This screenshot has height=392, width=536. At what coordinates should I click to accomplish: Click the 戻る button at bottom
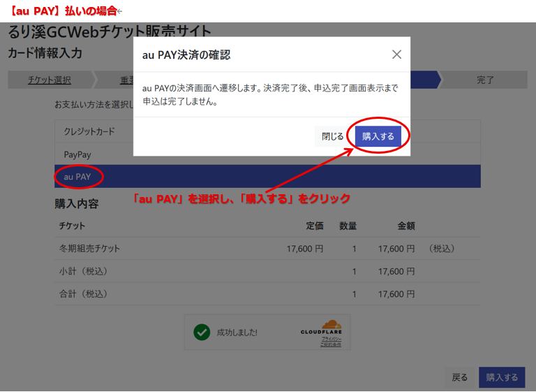460,377
